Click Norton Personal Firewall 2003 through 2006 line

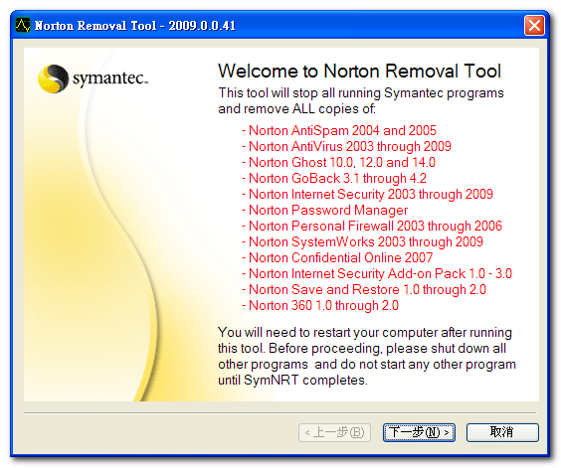tap(372, 226)
